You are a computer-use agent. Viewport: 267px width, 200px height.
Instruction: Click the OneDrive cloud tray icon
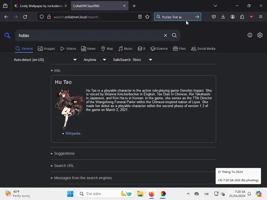coord(197,194)
